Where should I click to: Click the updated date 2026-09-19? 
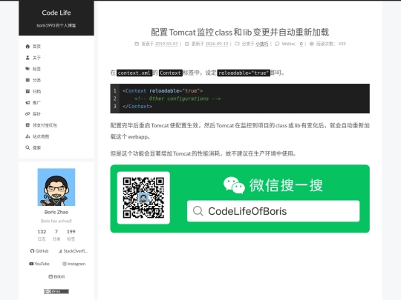click(x=217, y=44)
